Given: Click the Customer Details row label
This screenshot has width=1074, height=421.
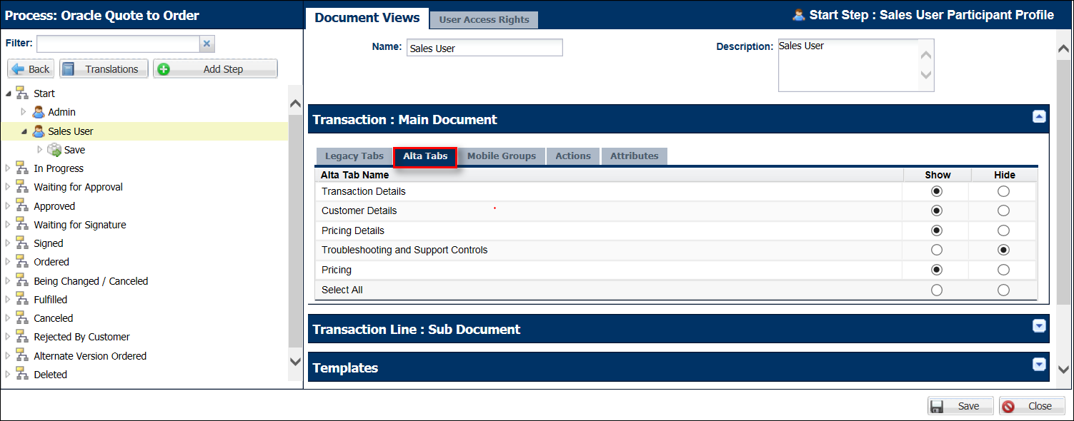Looking at the screenshot, I should (x=359, y=210).
